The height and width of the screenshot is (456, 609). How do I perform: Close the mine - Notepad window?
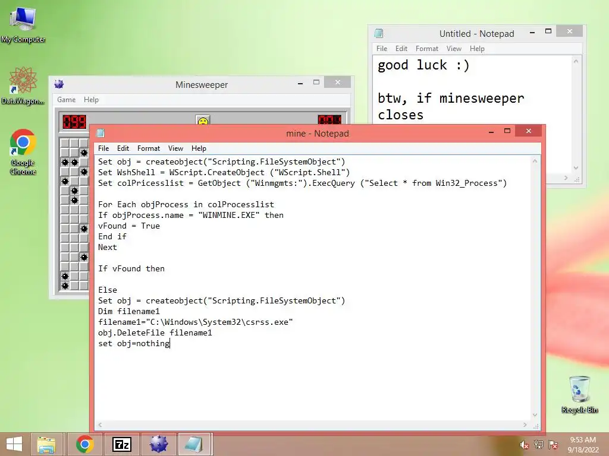click(528, 131)
